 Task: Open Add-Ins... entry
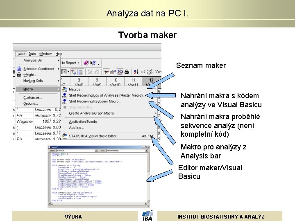[x=109, y=128]
